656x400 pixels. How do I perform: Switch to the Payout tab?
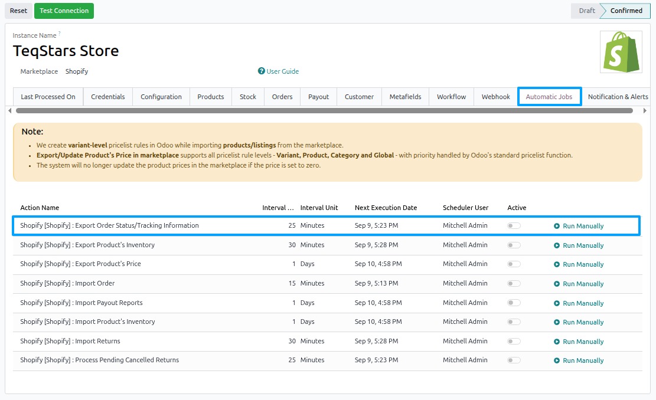click(x=319, y=97)
